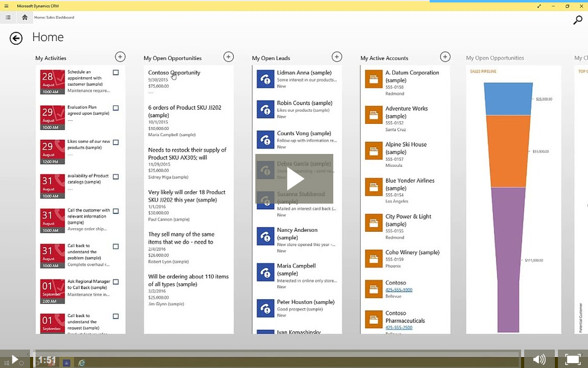Add a new activity with plus button
Screen dimensions: 588x368
click(x=120, y=56)
